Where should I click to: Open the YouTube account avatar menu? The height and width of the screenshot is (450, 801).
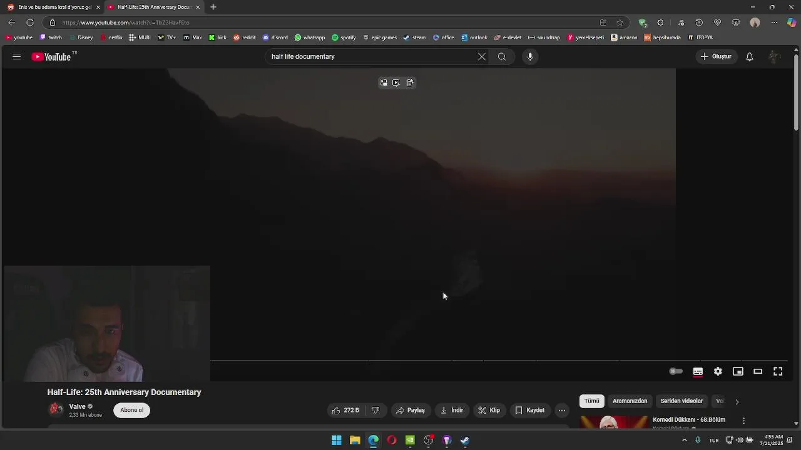pyautogui.click(x=775, y=57)
